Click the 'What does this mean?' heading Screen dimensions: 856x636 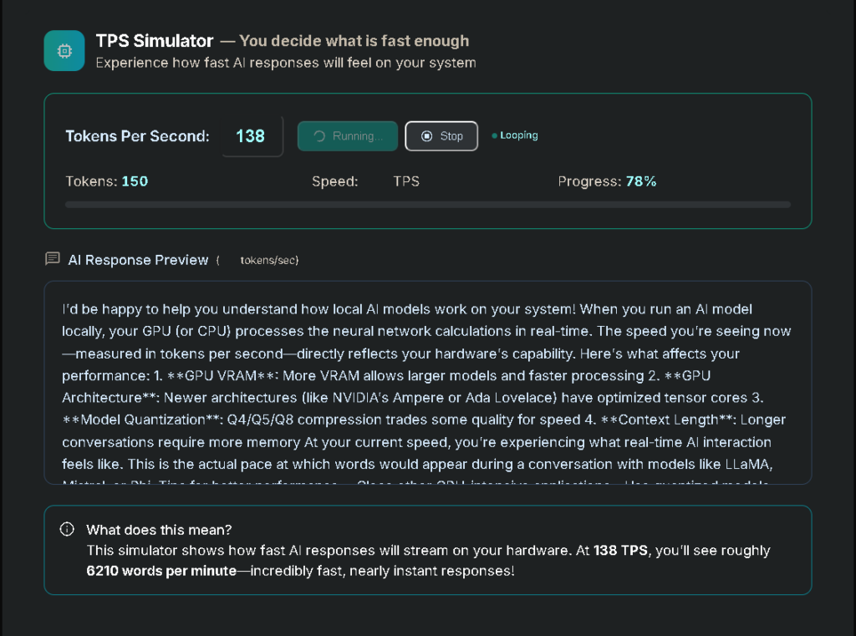point(159,530)
